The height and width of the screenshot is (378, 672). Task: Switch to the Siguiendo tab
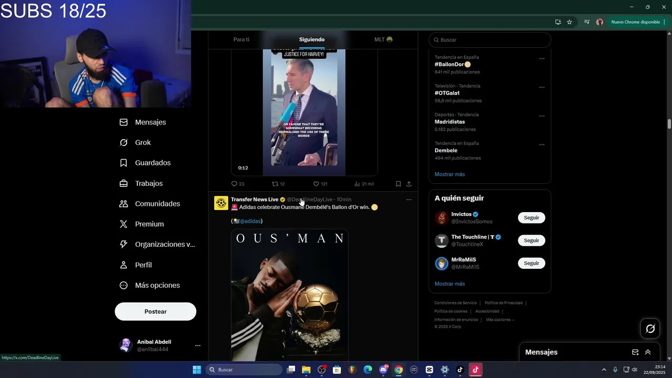coord(312,39)
